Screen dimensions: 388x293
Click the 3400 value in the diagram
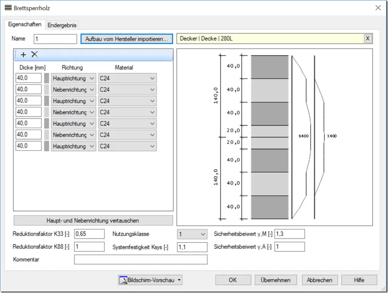pyautogui.click(x=331, y=136)
